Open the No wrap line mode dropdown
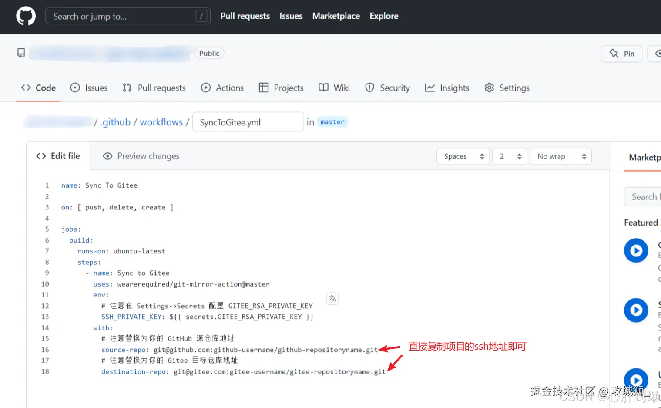 (560, 156)
